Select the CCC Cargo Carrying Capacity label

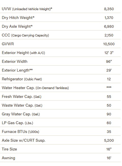pyautogui.click(x=25, y=35)
